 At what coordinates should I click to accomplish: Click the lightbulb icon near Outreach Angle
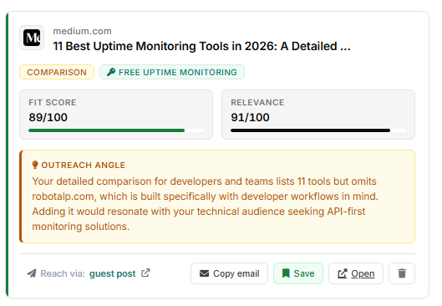click(x=35, y=165)
